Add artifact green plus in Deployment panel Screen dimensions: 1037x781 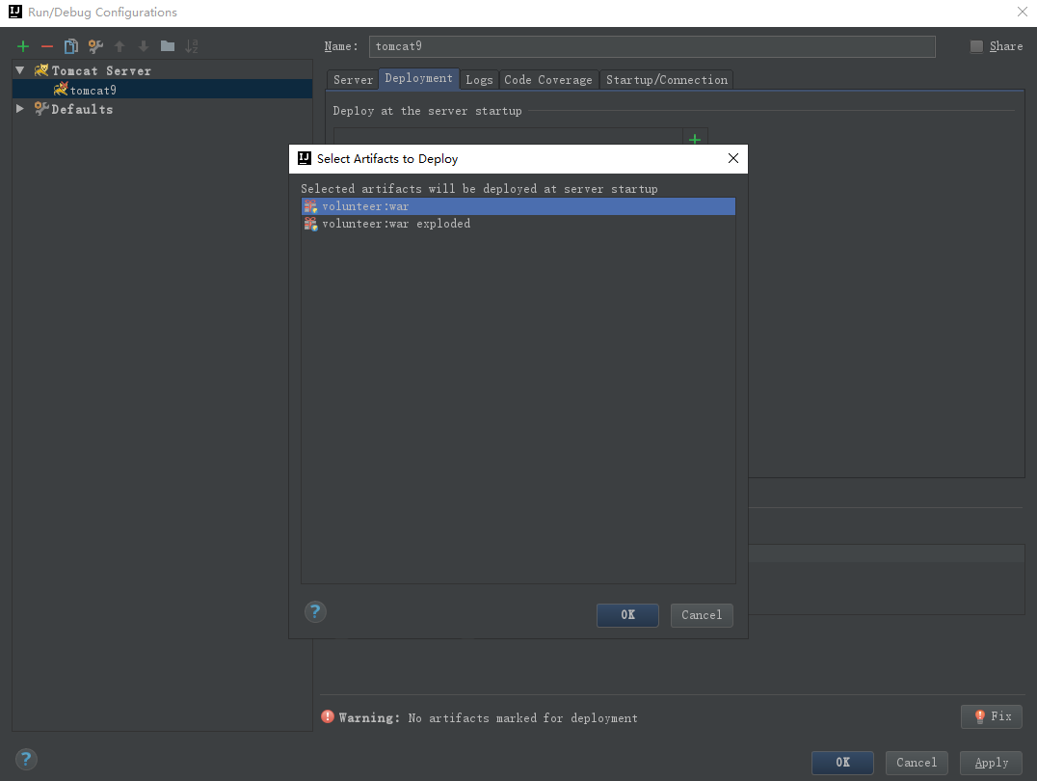click(x=695, y=139)
